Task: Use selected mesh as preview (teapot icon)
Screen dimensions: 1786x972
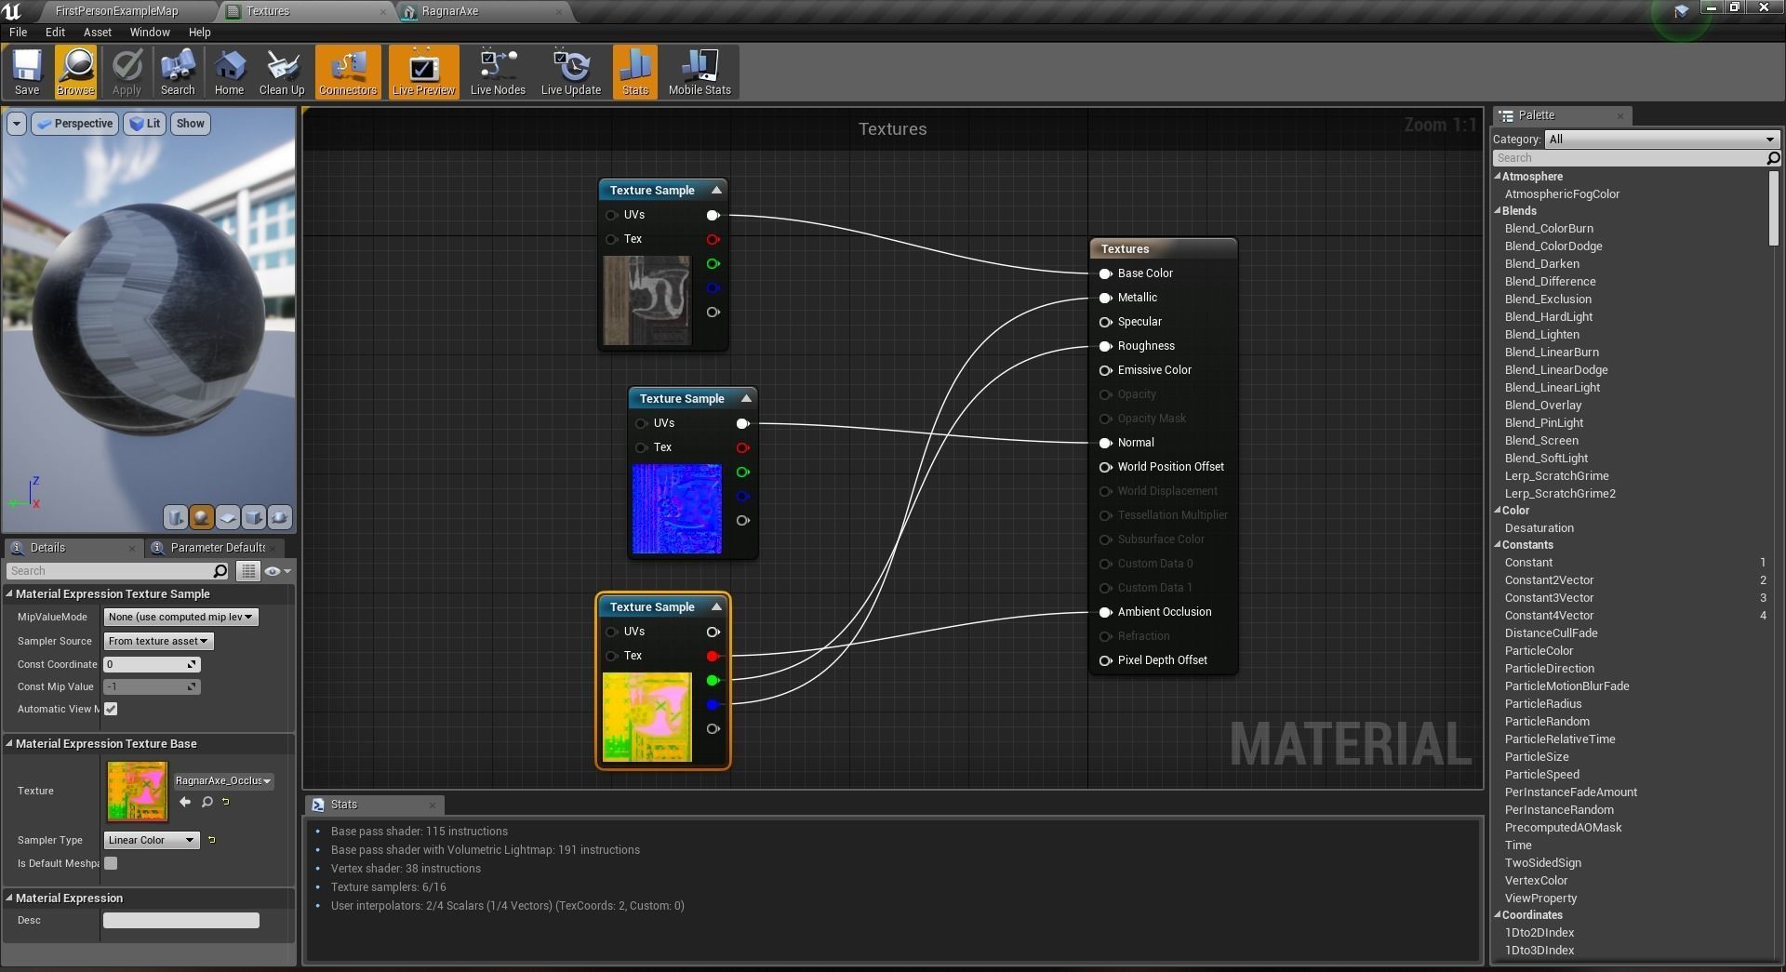Action: 279,517
